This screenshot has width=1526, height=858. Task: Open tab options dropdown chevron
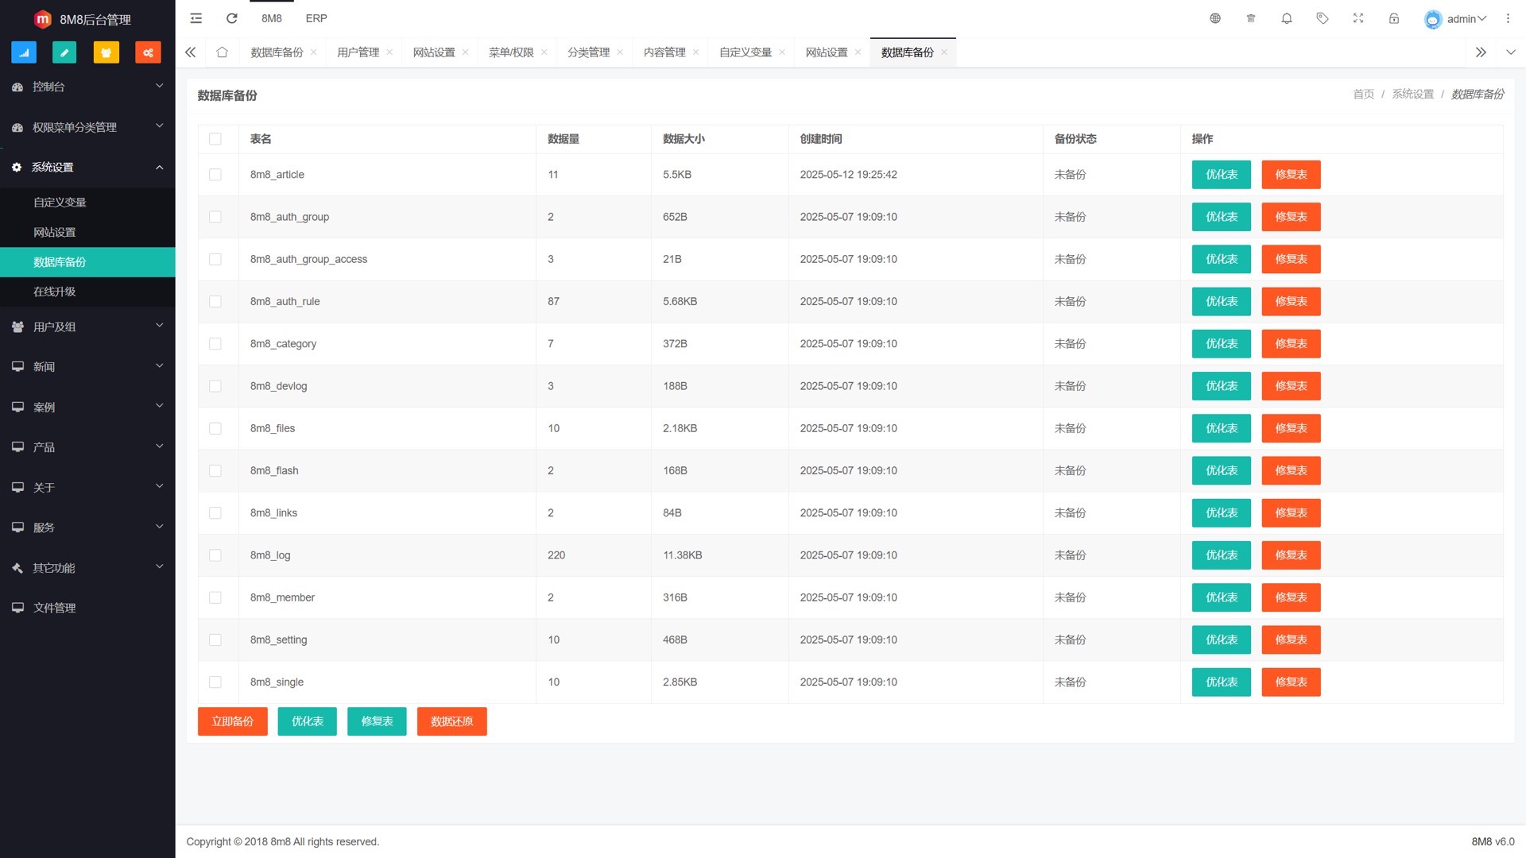1511,52
